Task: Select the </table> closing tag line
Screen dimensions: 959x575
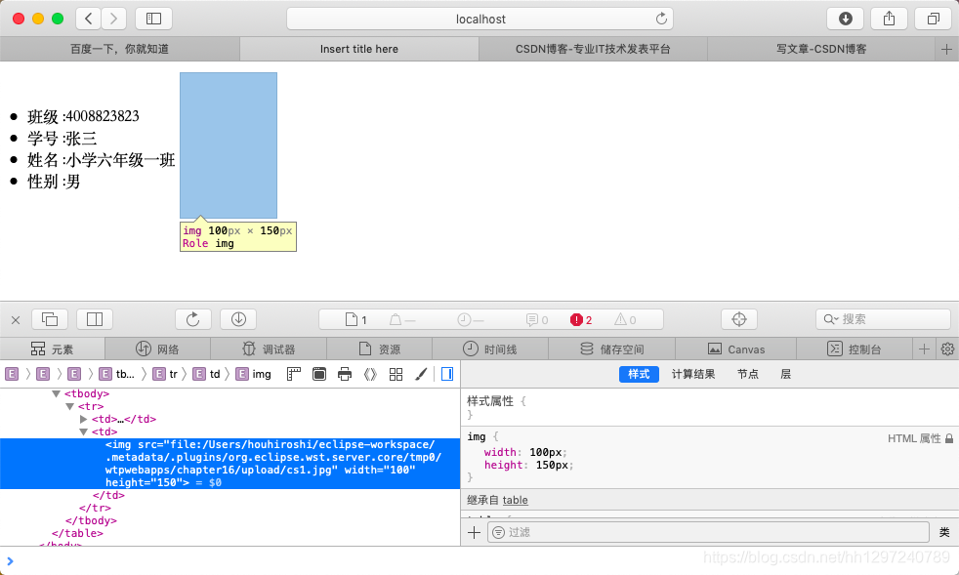Action: click(x=78, y=533)
